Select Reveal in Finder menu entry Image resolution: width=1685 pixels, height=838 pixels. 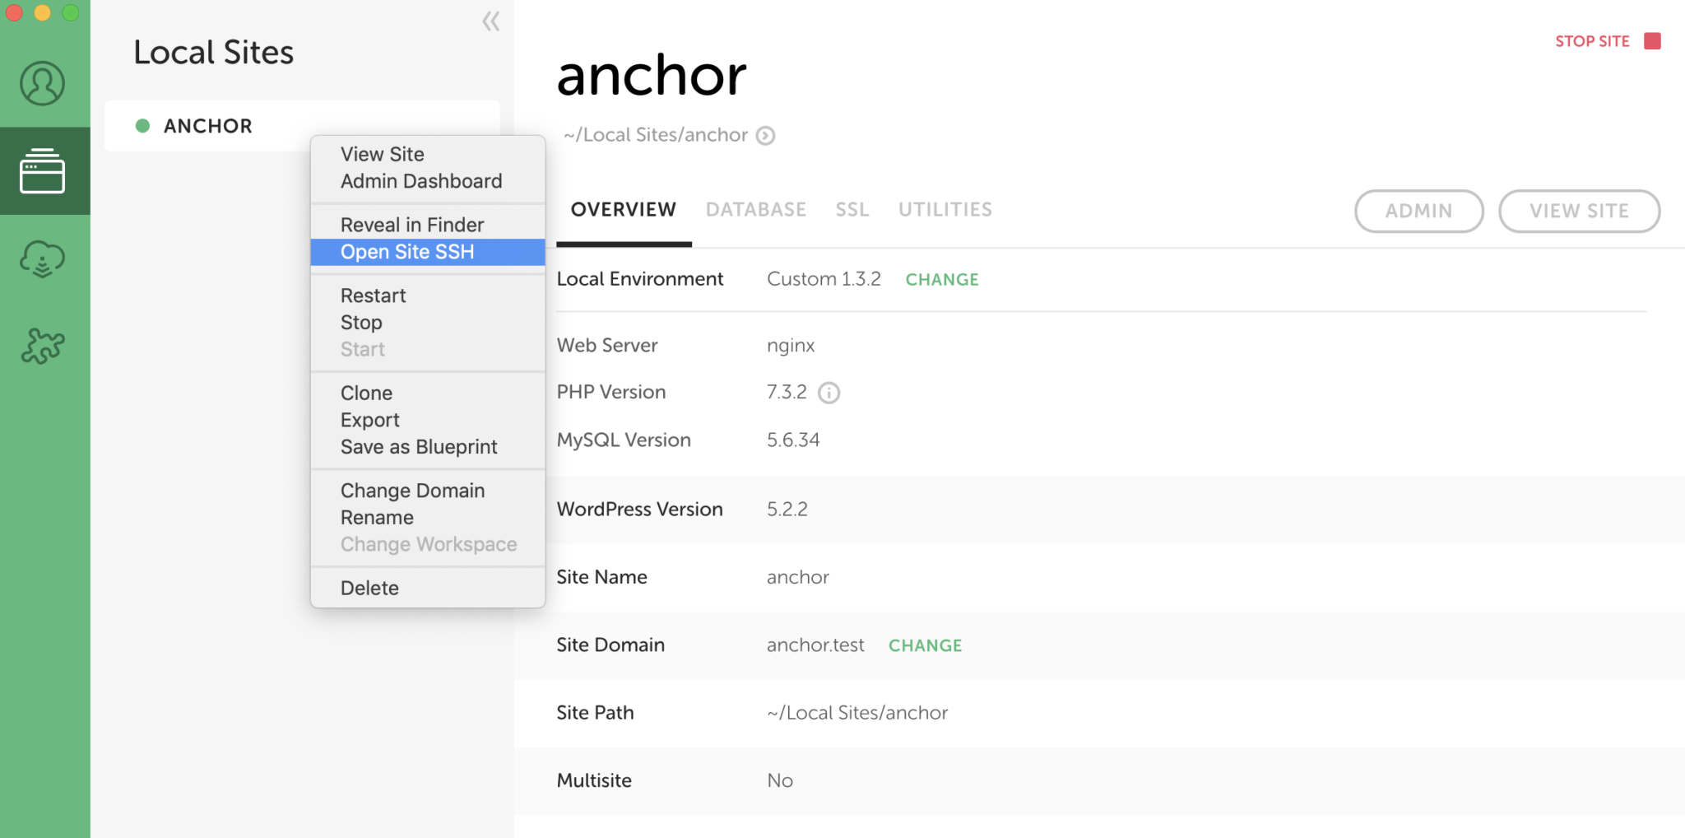(x=428, y=225)
